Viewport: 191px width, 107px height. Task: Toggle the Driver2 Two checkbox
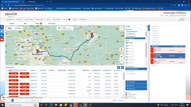(x=127, y=57)
